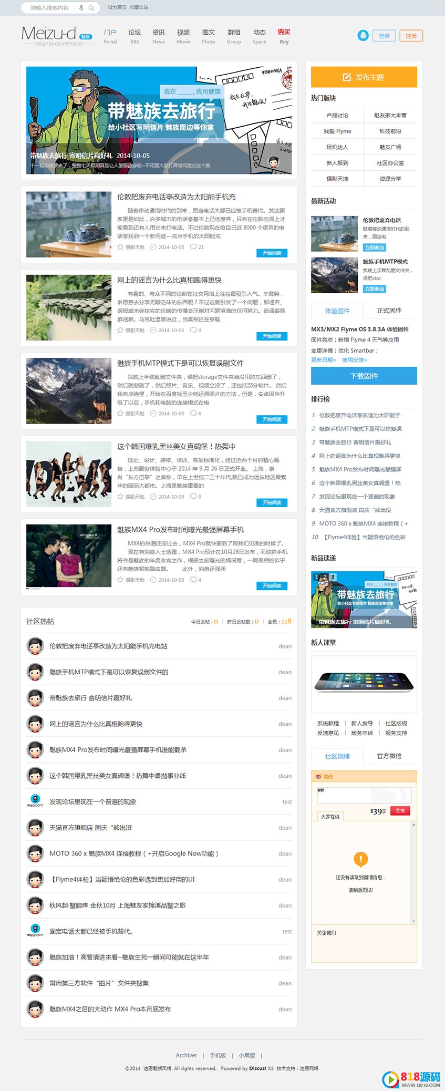The image size is (445, 1091).
Task: Click the phone image under 新人课堂
Action: click(x=364, y=684)
